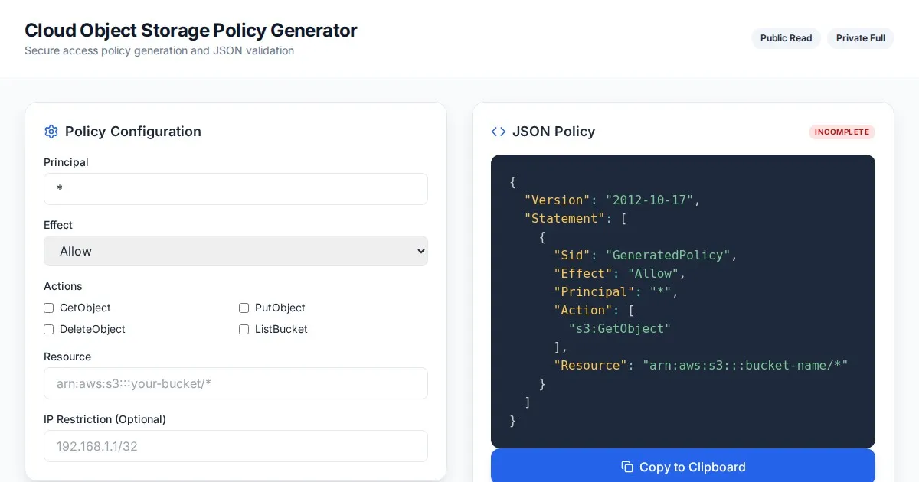Click the copy icon in Copy to Clipboard
The height and width of the screenshot is (482, 919).
pyautogui.click(x=627, y=467)
